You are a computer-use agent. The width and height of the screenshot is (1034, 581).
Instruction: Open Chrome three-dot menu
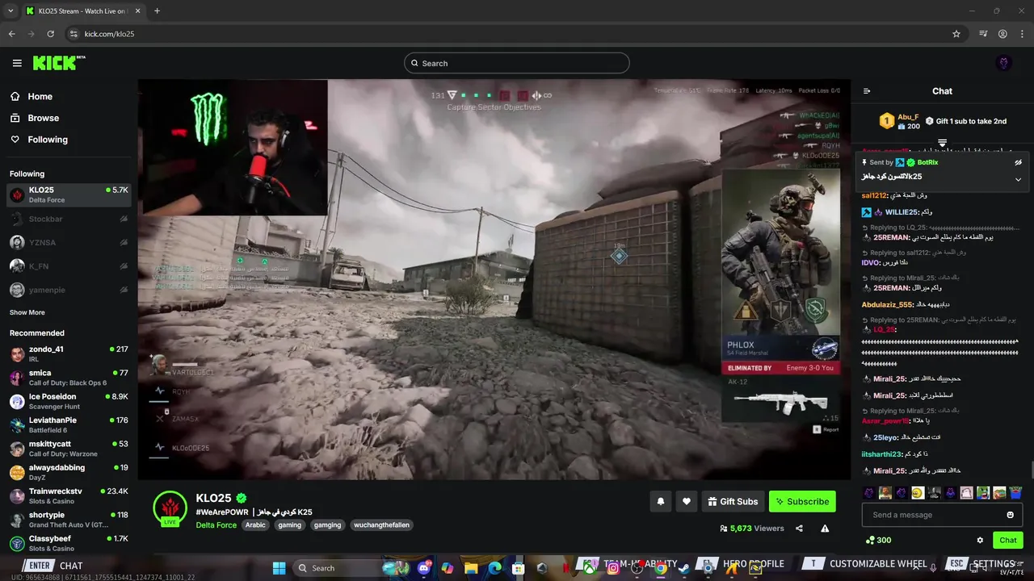1022,34
